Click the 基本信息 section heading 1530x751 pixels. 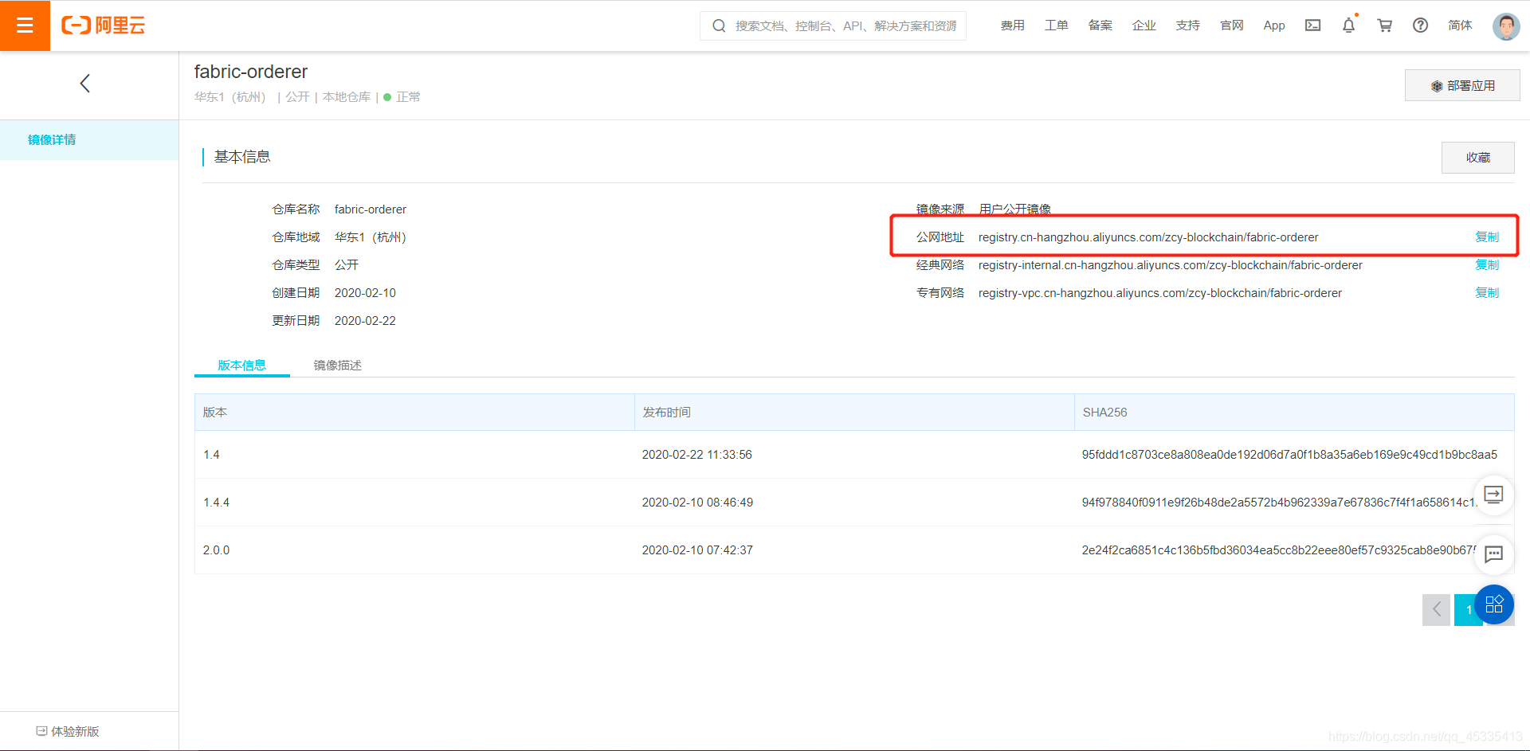pos(242,157)
